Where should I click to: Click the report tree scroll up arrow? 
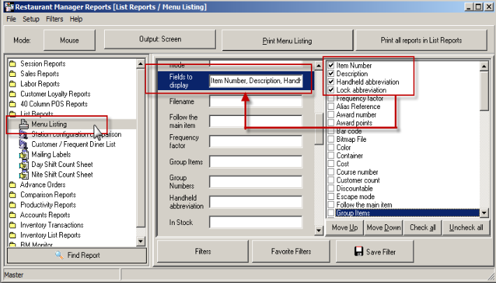pyautogui.click(x=140, y=64)
